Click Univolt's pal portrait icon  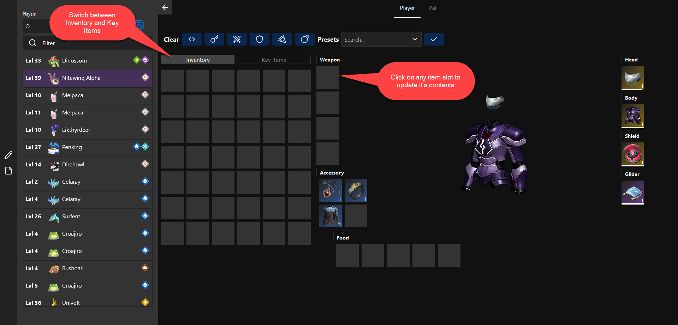54,302
